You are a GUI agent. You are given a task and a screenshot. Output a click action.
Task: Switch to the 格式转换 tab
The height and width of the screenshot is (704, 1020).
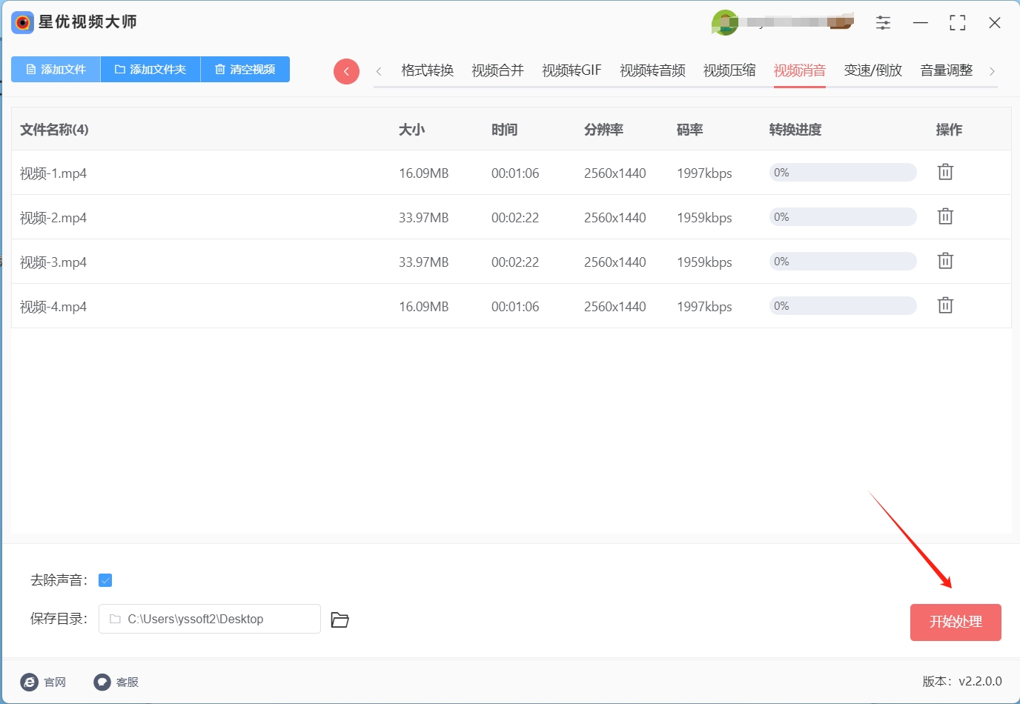(x=427, y=70)
